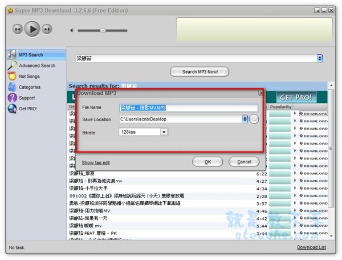Click DOWNLOAD for the 4:34 song

313,188
